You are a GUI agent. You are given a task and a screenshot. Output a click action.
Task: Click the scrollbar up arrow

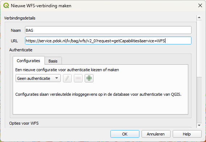click(x=199, y=18)
